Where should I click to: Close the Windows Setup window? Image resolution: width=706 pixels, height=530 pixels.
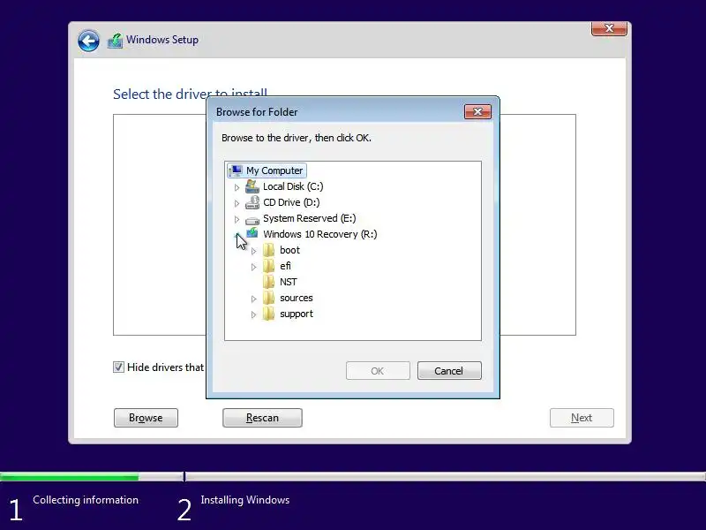click(x=609, y=28)
